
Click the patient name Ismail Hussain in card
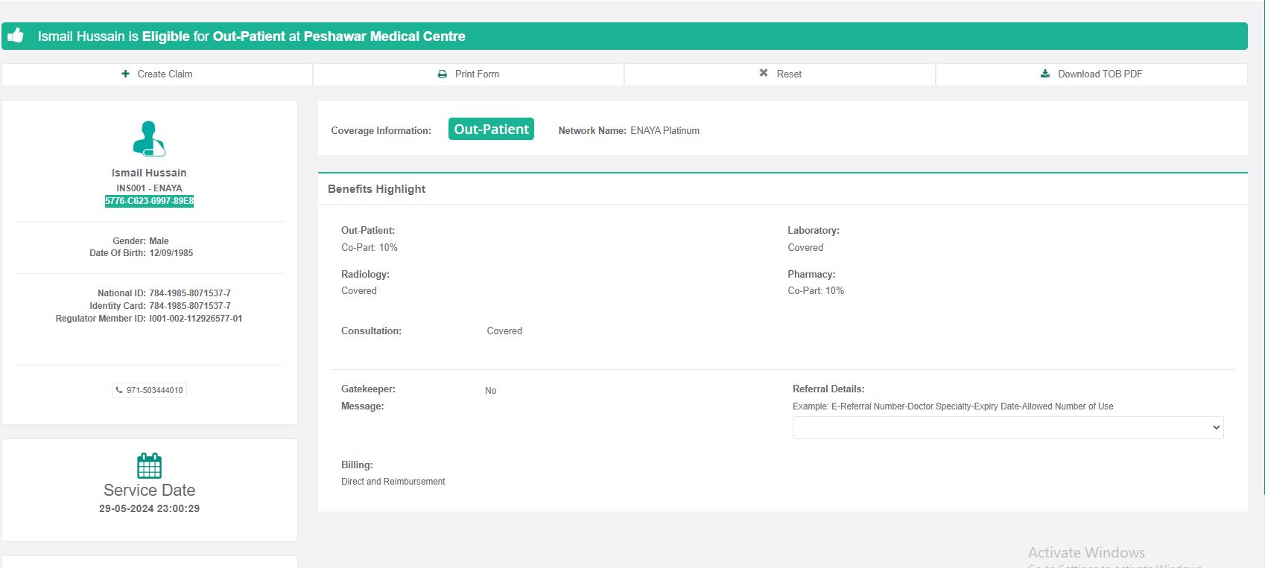tap(149, 173)
